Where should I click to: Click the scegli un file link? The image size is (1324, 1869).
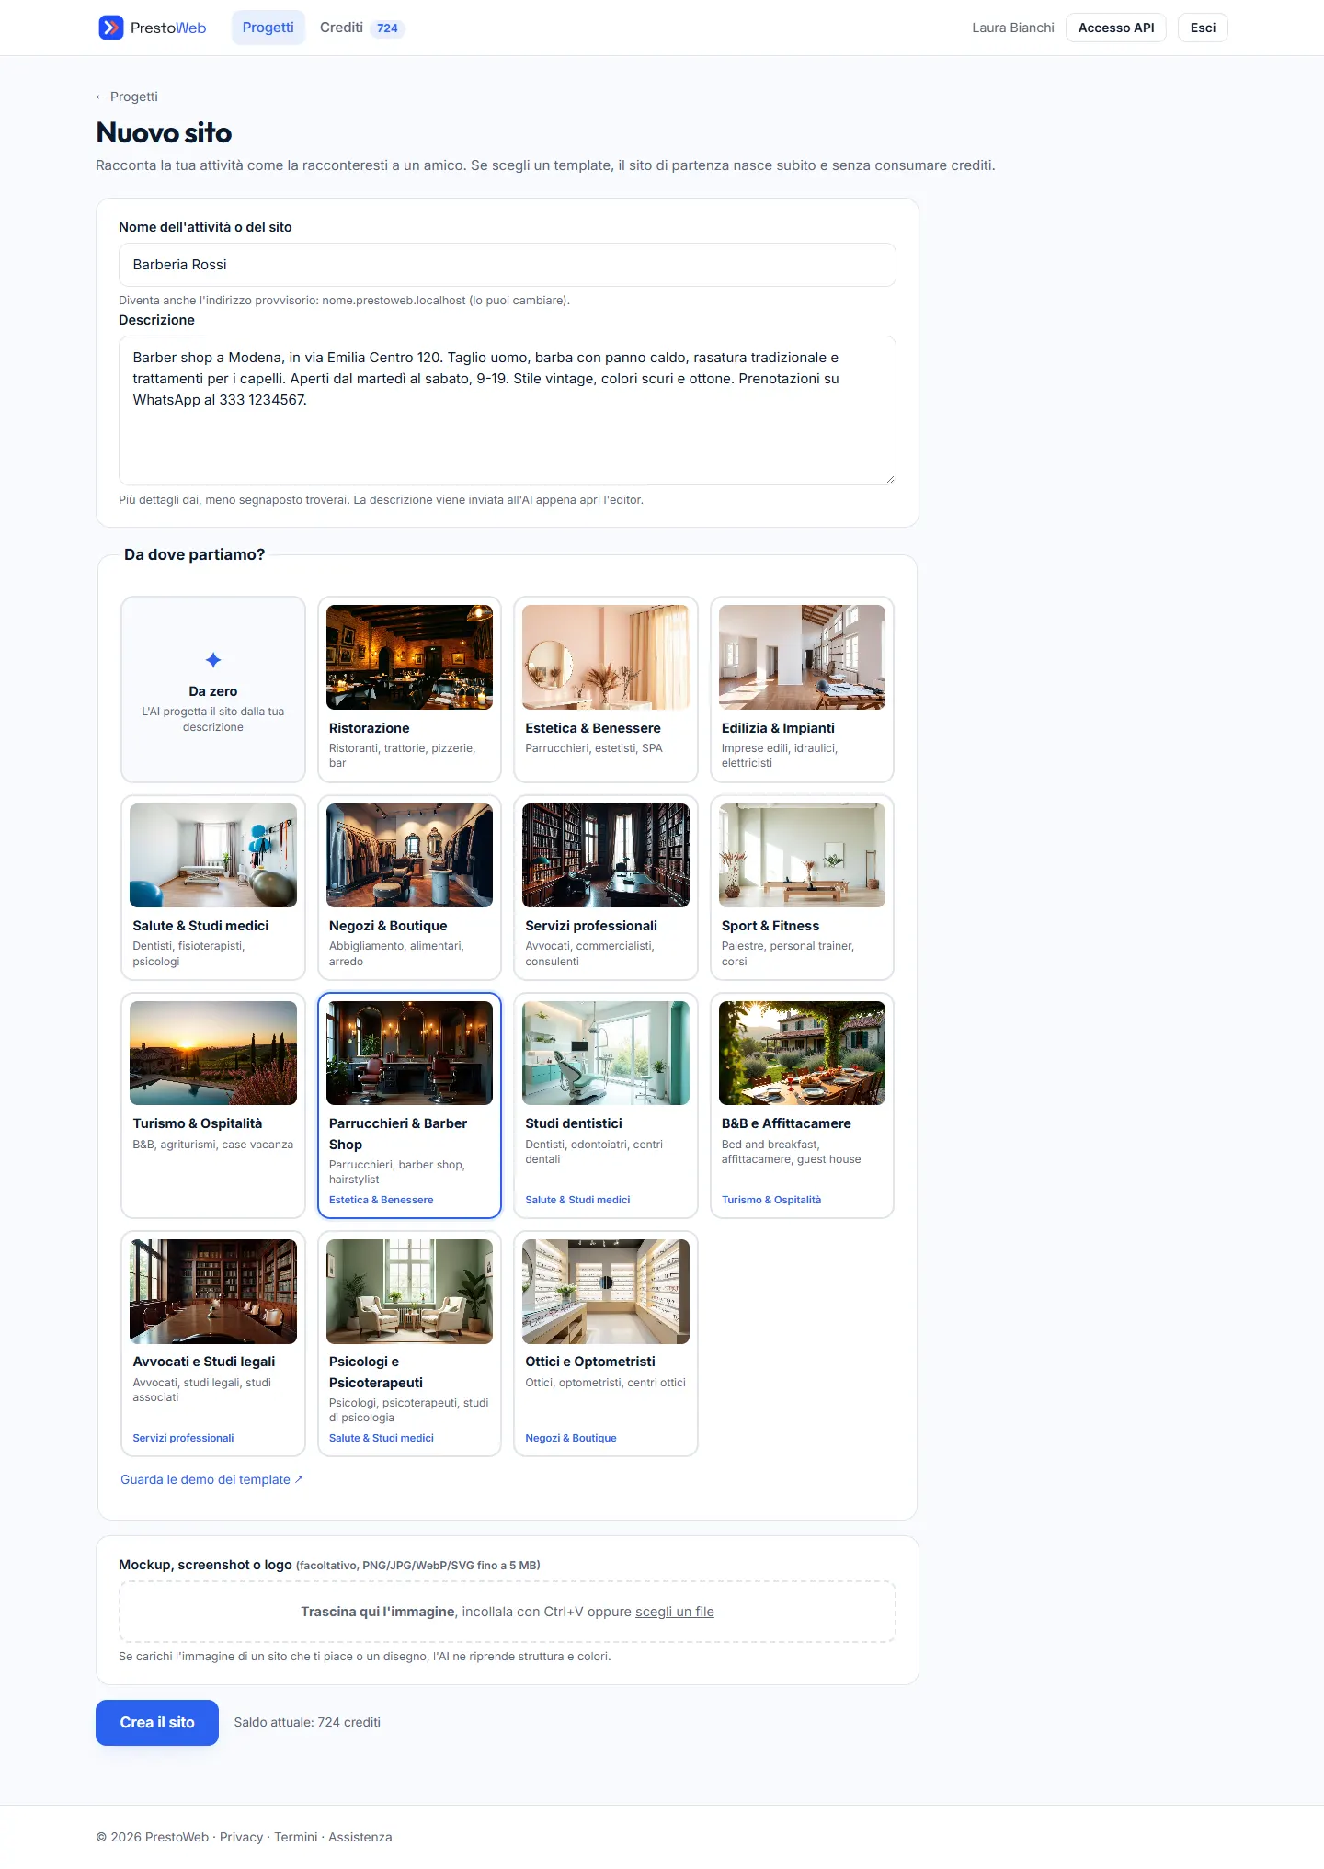click(674, 1612)
